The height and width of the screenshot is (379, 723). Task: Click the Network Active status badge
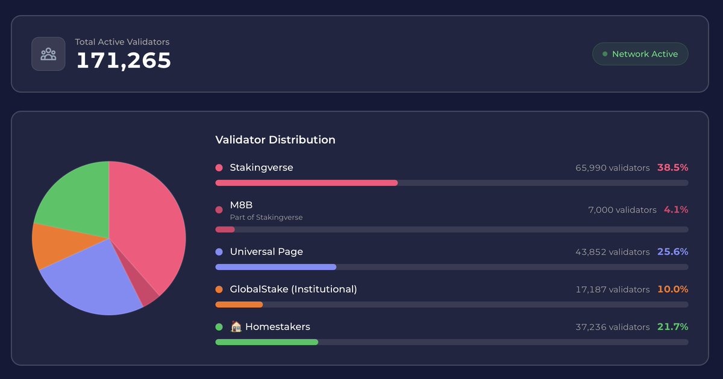pyautogui.click(x=640, y=54)
